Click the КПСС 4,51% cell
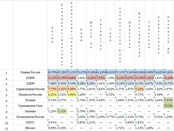The width and height of the screenshot is (174, 131). point(52,123)
